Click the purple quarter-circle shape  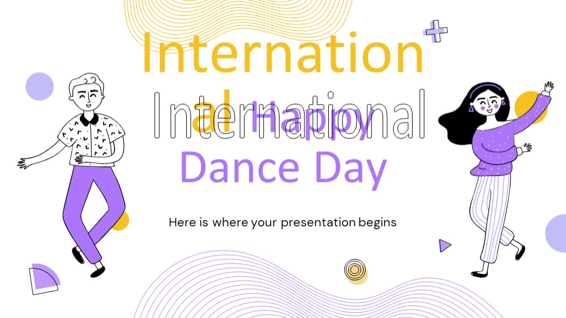[x=44, y=278]
